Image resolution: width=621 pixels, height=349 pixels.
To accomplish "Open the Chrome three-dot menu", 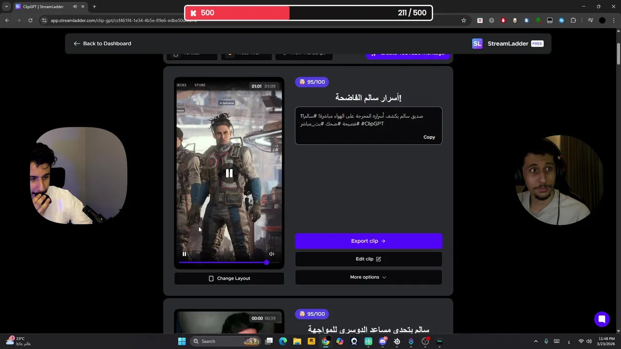I will (x=614, y=20).
